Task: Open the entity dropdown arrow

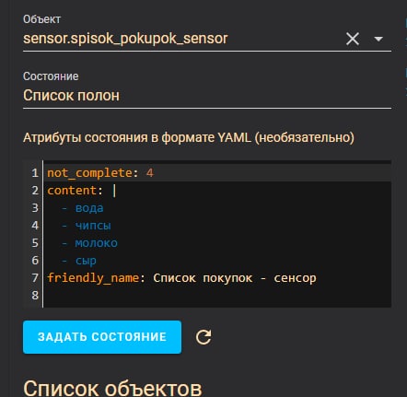Action: pos(378,39)
